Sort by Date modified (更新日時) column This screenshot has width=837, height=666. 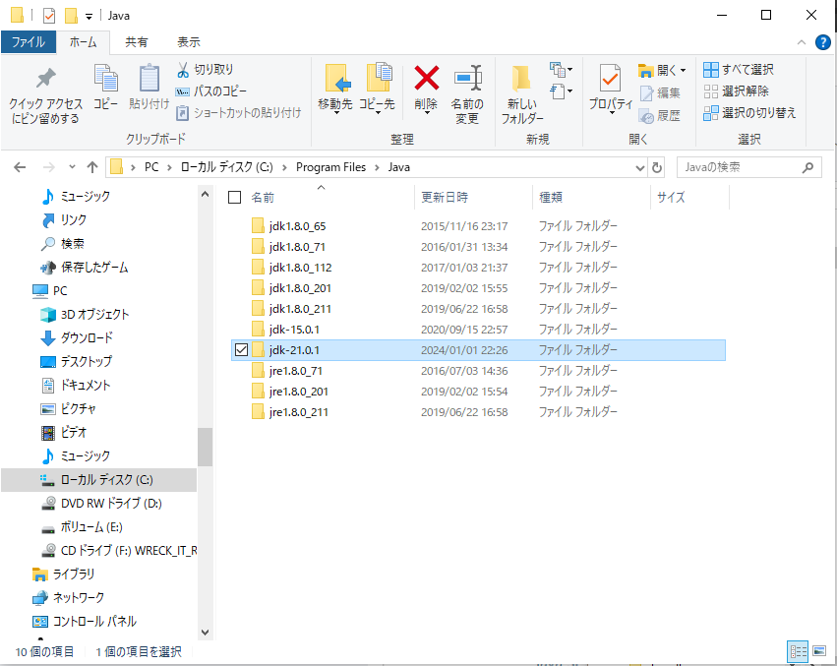point(445,198)
